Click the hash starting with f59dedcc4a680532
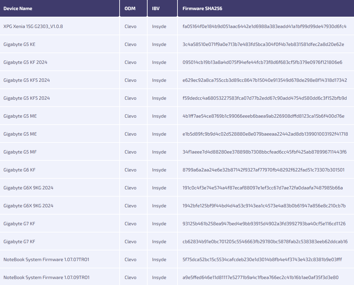Image resolution: width=354 pixels, height=285 pixels. pos(265,98)
